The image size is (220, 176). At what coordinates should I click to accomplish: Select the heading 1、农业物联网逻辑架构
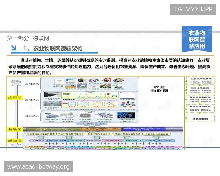coord(53,48)
